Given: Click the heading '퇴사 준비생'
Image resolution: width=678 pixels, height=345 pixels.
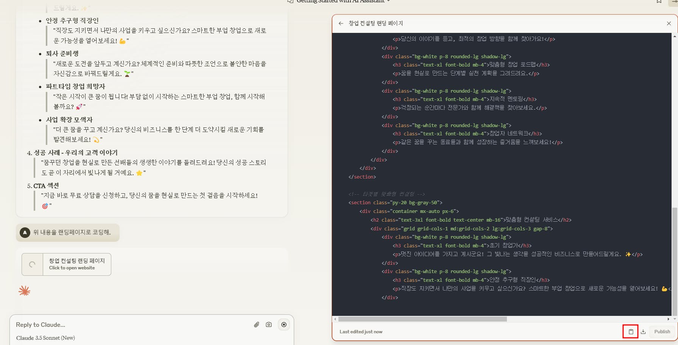Looking at the screenshot, I should pyautogui.click(x=62, y=54).
